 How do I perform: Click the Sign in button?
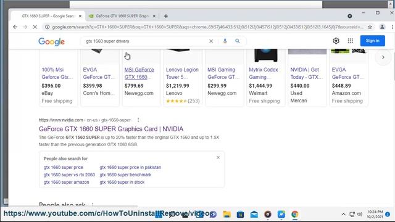tap(373, 41)
